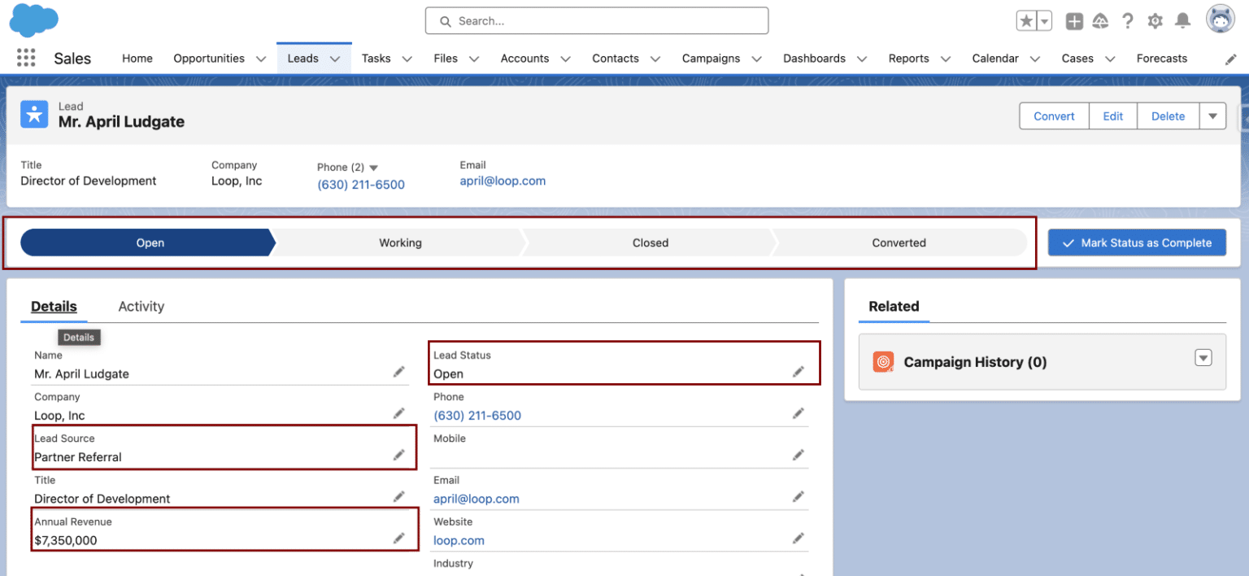Click inside the Search field

(x=596, y=20)
